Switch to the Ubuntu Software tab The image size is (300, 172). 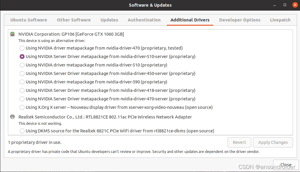point(29,20)
